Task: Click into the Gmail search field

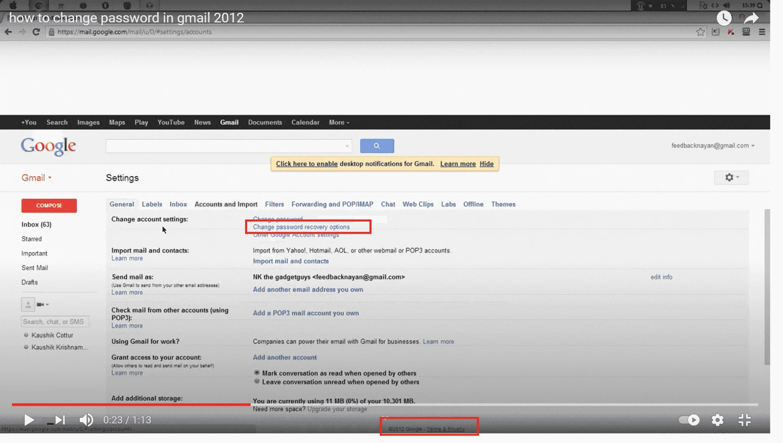Action: [224, 146]
